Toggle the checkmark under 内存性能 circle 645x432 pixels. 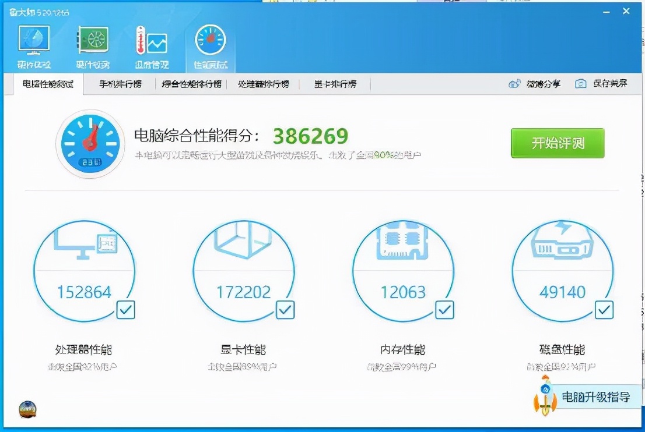(x=444, y=311)
